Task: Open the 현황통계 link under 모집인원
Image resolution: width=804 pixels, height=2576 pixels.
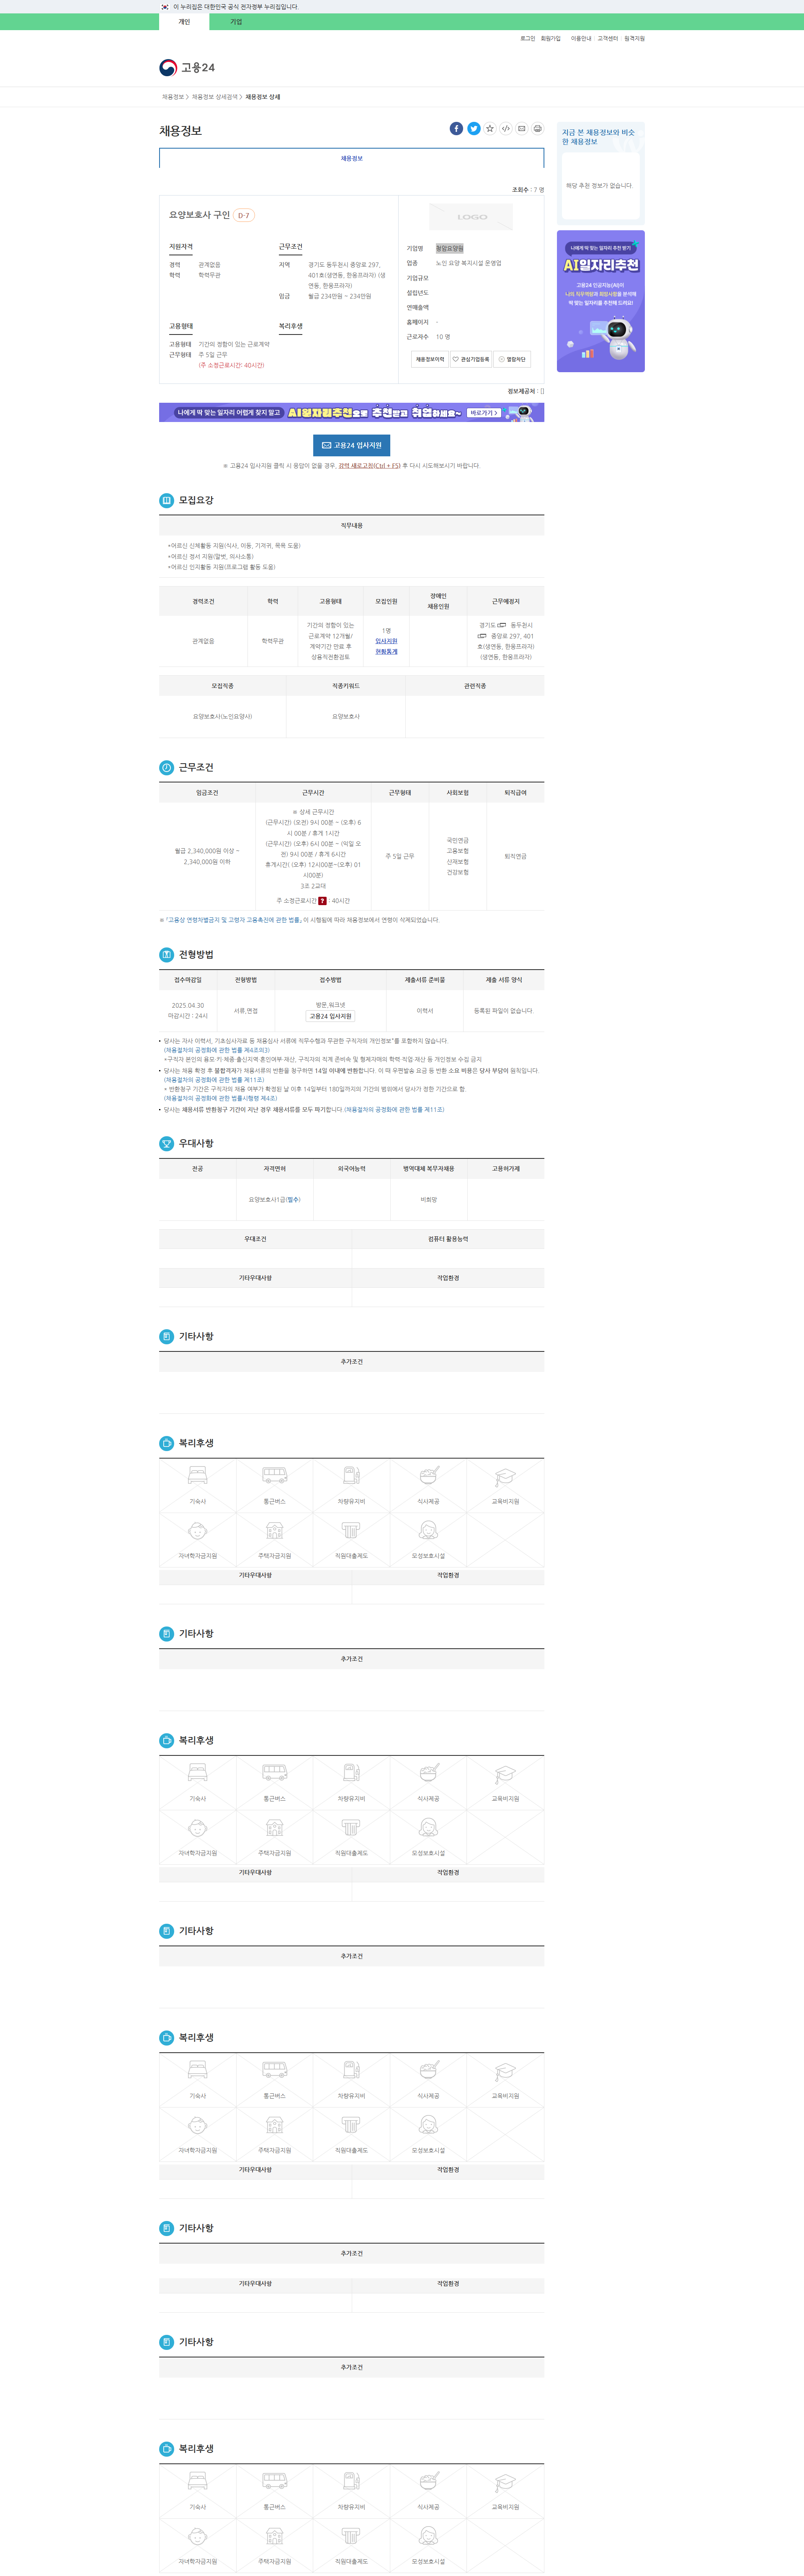Action: [386, 652]
